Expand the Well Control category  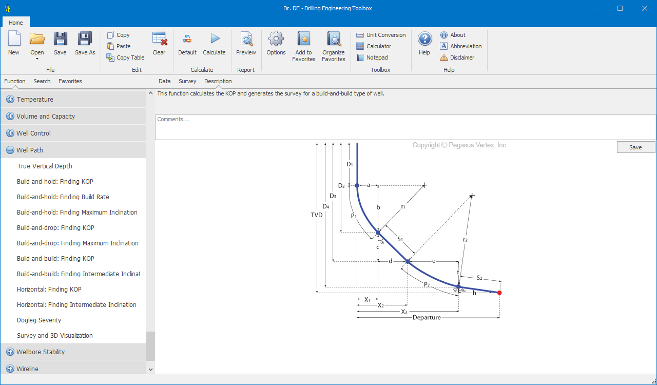(10, 133)
